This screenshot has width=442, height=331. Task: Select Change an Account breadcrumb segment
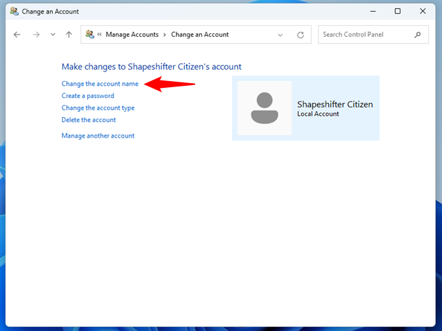pyautogui.click(x=200, y=34)
